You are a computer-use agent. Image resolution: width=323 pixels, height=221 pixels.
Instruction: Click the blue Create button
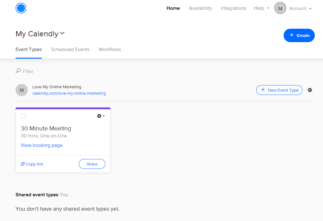[299, 35]
